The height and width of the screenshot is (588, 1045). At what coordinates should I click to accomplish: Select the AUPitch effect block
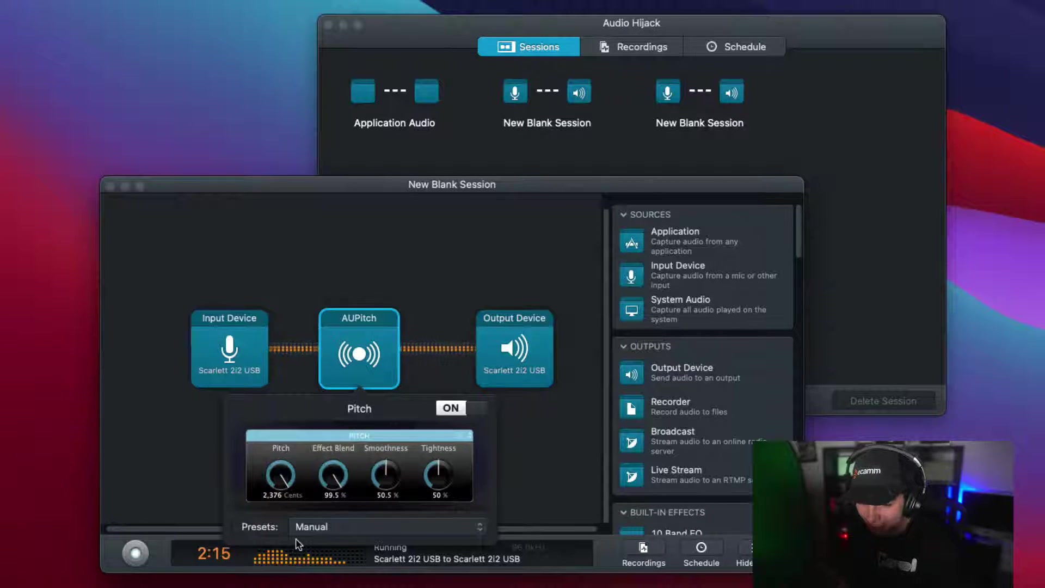359,348
